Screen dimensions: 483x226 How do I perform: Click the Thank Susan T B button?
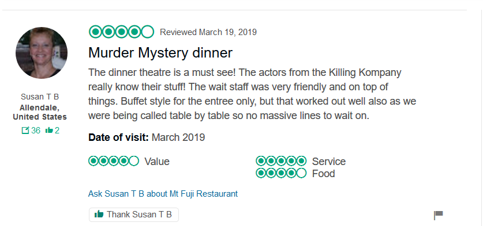pyautogui.click(x=134, y=214)
